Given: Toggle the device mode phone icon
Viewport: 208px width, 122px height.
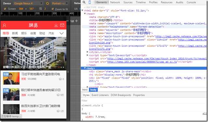Looking at the screenshot, I should (90, 2).
